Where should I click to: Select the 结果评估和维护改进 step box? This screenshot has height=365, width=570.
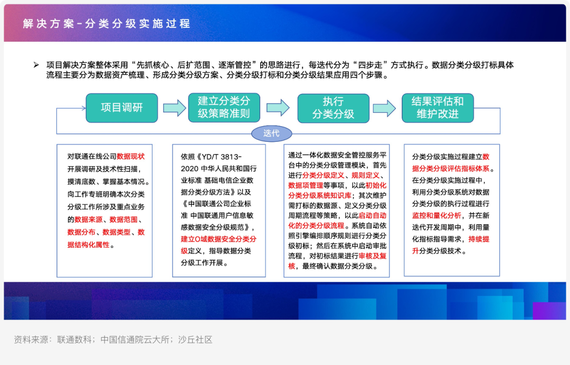(437, 108)
